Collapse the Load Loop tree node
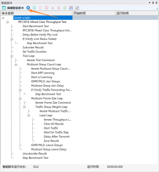 tap(29, 115)
